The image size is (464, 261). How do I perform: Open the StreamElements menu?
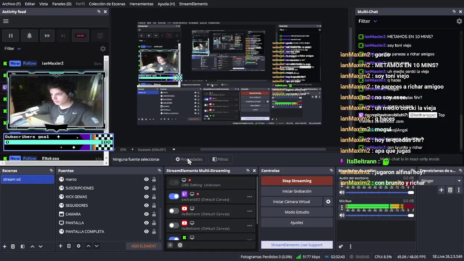pos(193,4)
